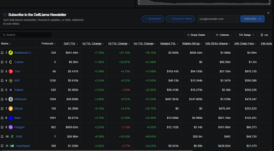Open the TVL Range dropdown

coord(247,35)
